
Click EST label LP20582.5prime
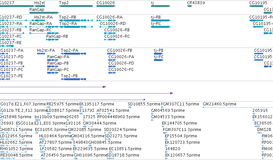[x=56, y=149]
